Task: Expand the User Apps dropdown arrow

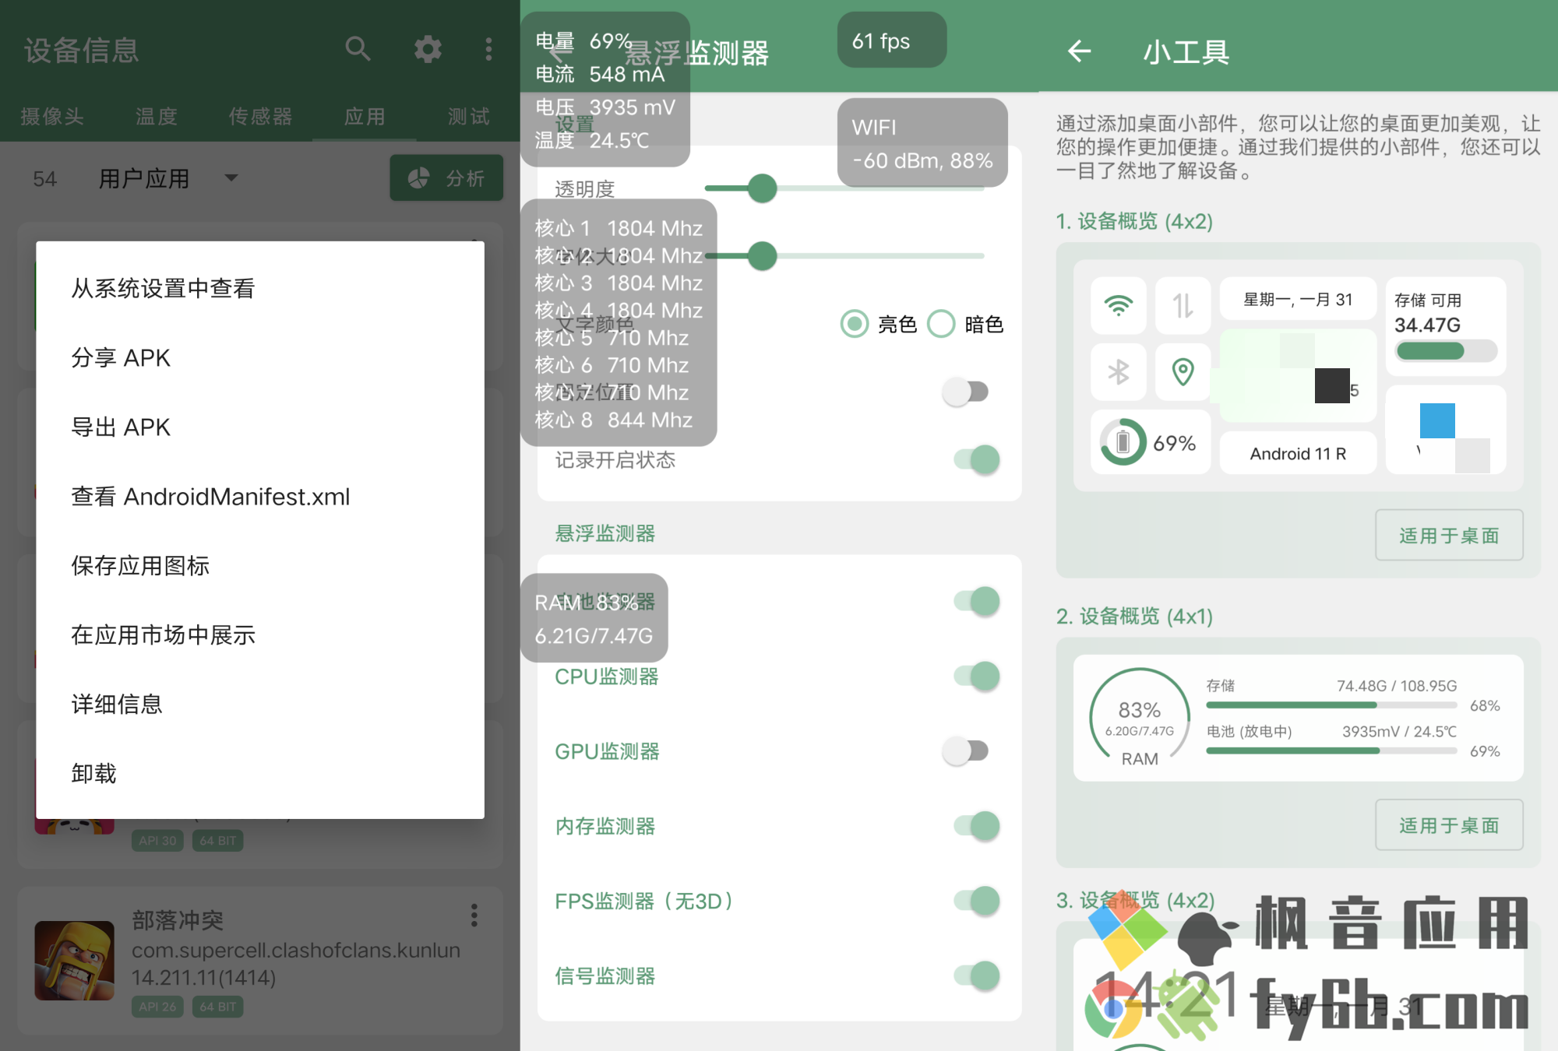Action: (231, 178)
